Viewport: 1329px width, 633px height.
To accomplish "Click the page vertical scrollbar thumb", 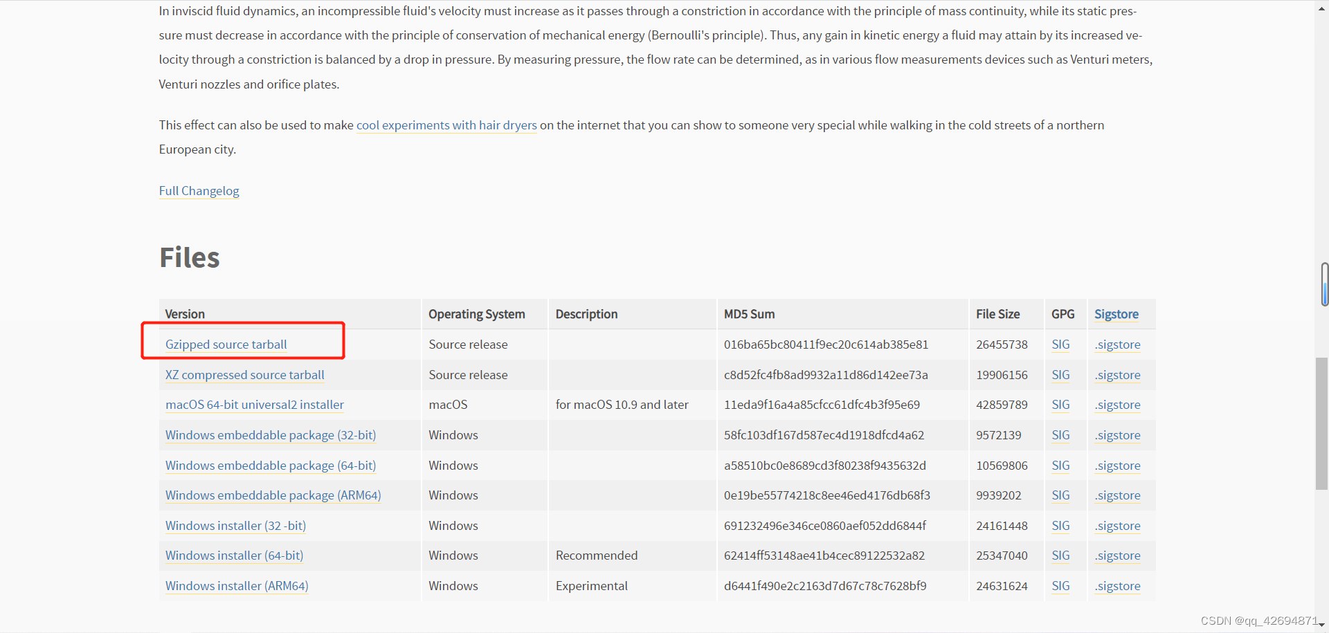I will point(1321,422).
